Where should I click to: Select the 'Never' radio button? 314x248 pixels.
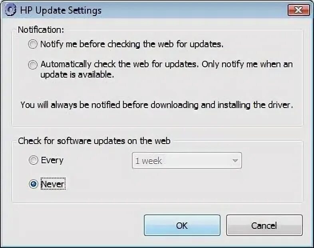(x=33, y=184)
